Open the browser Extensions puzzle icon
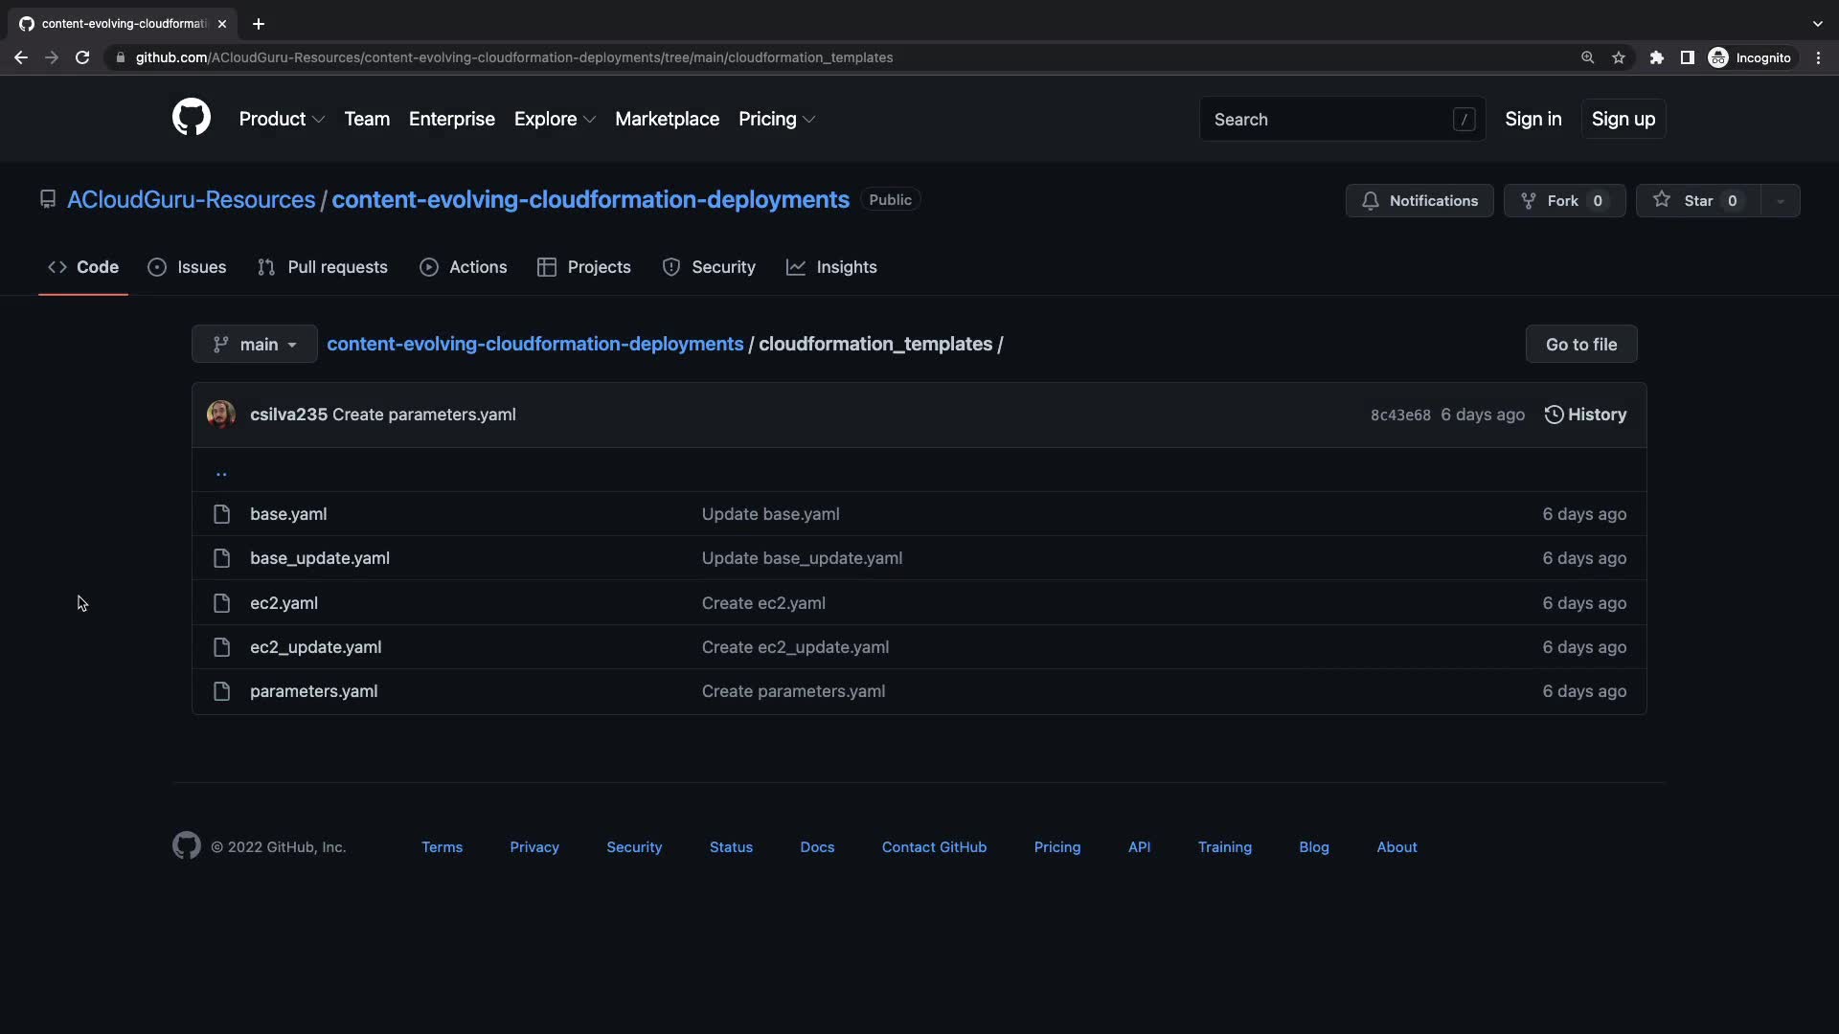This screenshot has height=1034, width=1839. (x=1656, y=57)
